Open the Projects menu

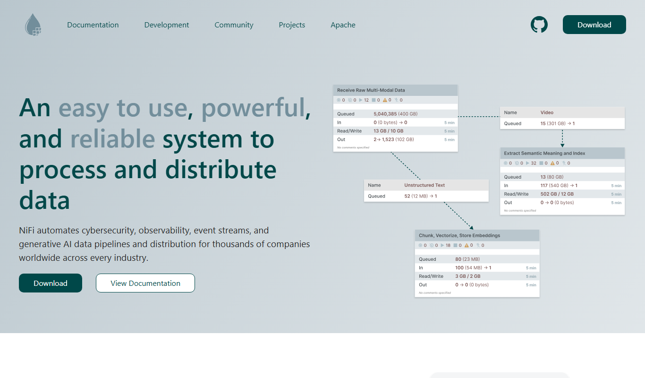[x=292, y=25]
